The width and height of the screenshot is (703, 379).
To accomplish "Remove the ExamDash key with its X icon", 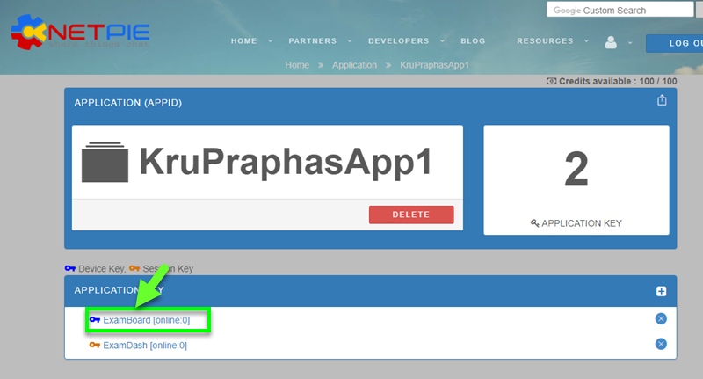I will coord(661,344).
